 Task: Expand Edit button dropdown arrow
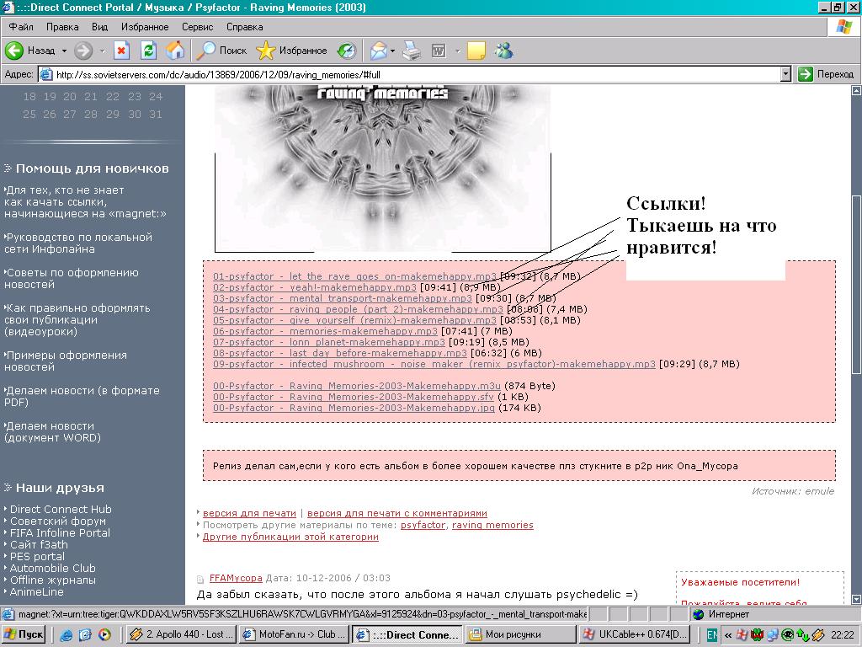457,51
